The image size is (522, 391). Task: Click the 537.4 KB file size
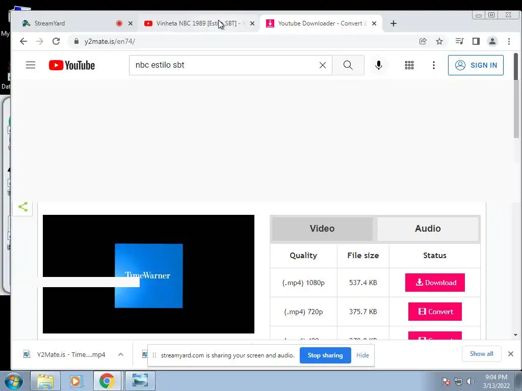[x=363, y=283]
